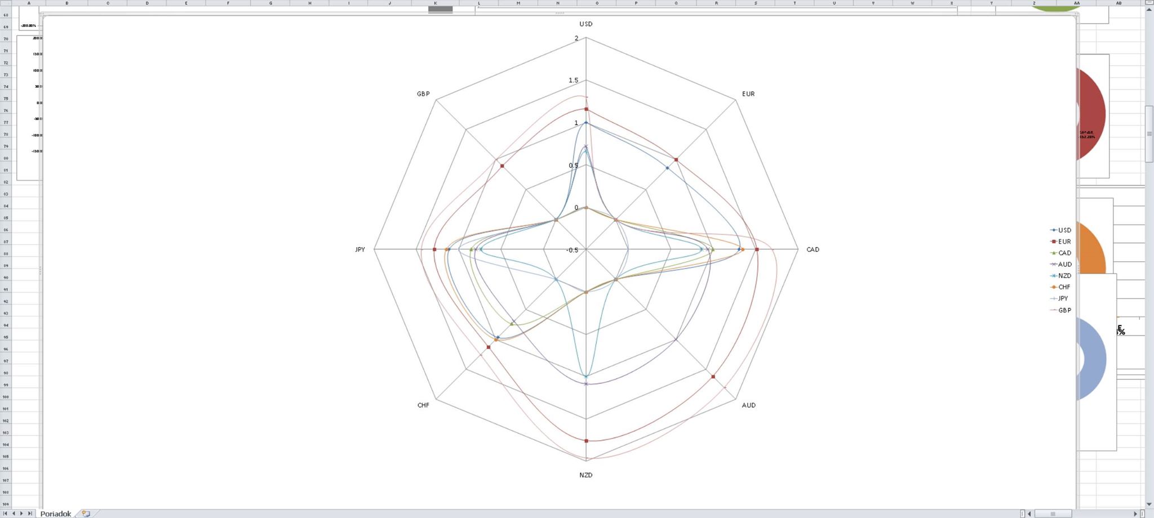The image size is (1154, 518).
Task: Grab the horizontal scrollbar thumb
Action: coord(1053,513)
